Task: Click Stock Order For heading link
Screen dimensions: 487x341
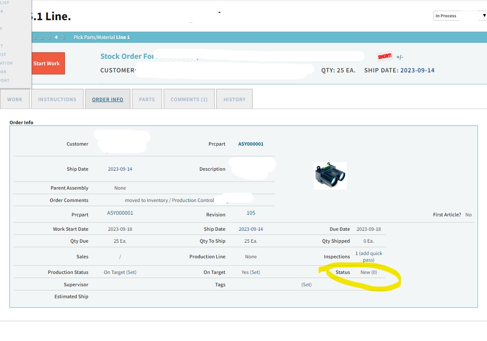Action: [127, 56]
